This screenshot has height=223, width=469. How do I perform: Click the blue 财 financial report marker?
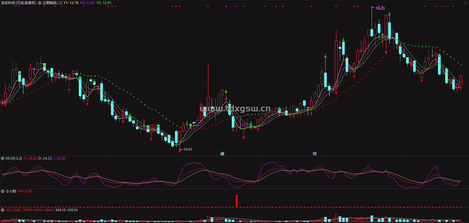click(315, 153)
